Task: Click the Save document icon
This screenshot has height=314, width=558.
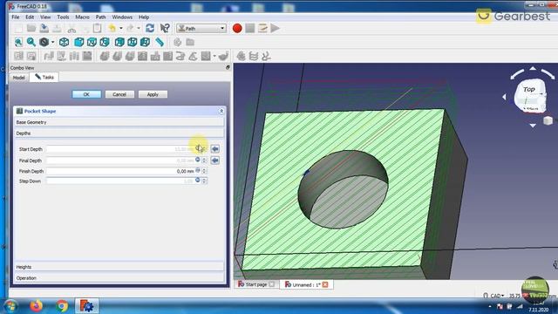Action: click(x=44, y=28)
